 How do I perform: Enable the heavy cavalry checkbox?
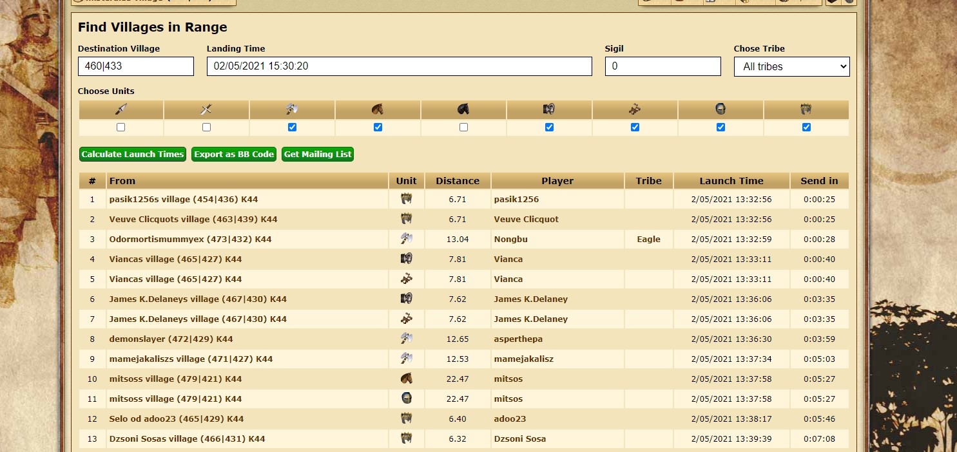pos(463,127)
